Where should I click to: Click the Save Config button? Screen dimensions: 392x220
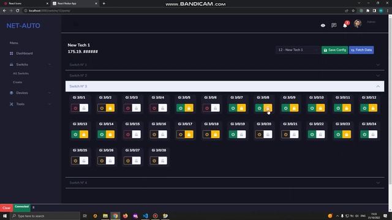[x=334, y=50]
